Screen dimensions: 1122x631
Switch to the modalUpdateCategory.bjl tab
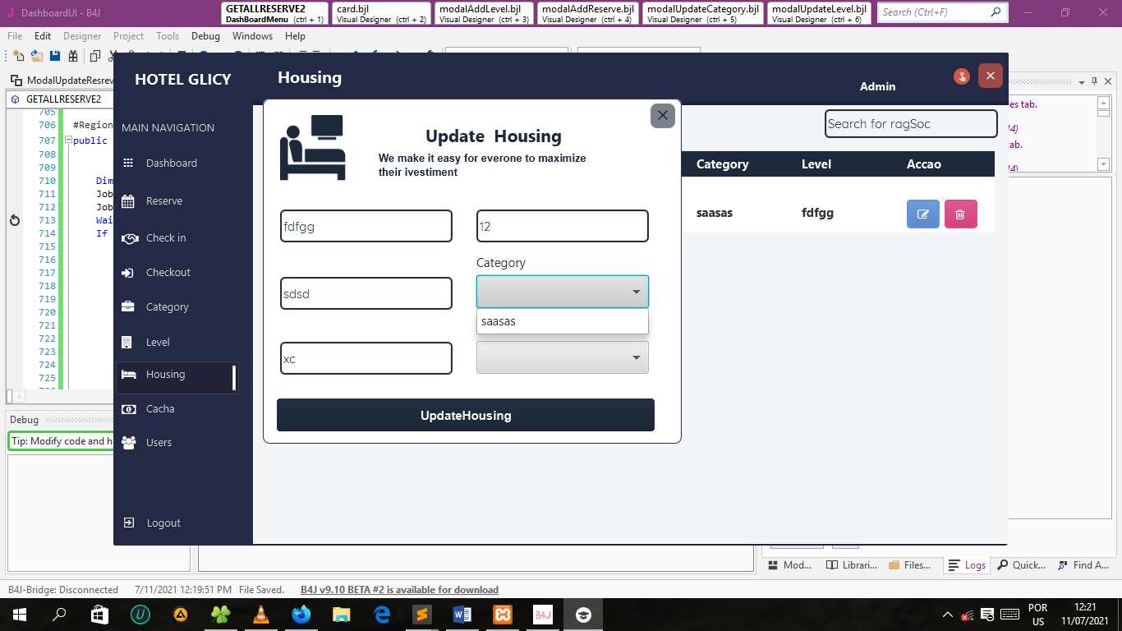click(703, 13)
